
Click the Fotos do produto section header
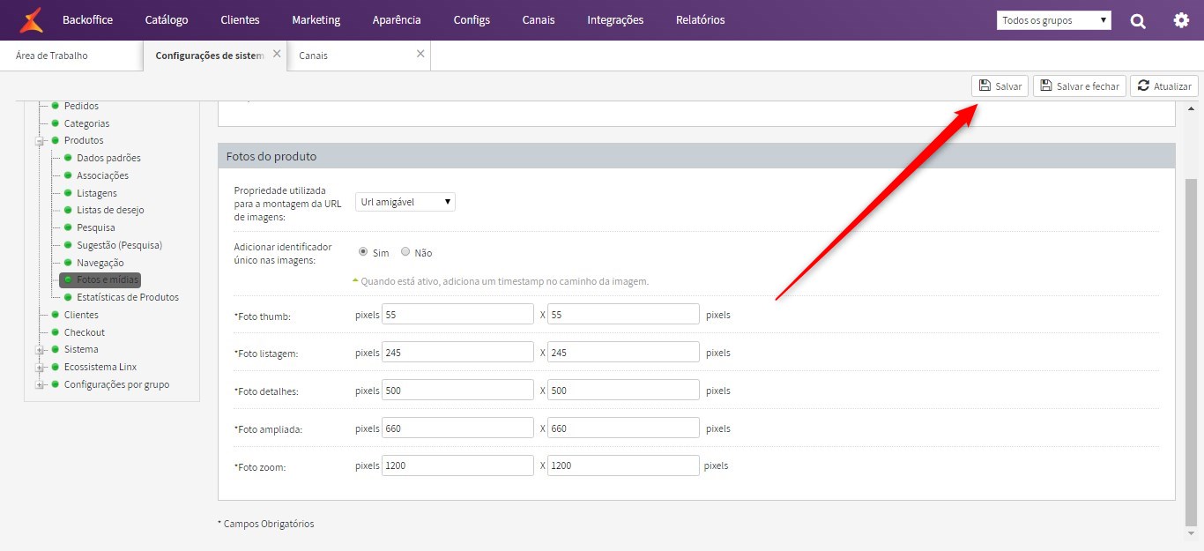pos(696,156)
